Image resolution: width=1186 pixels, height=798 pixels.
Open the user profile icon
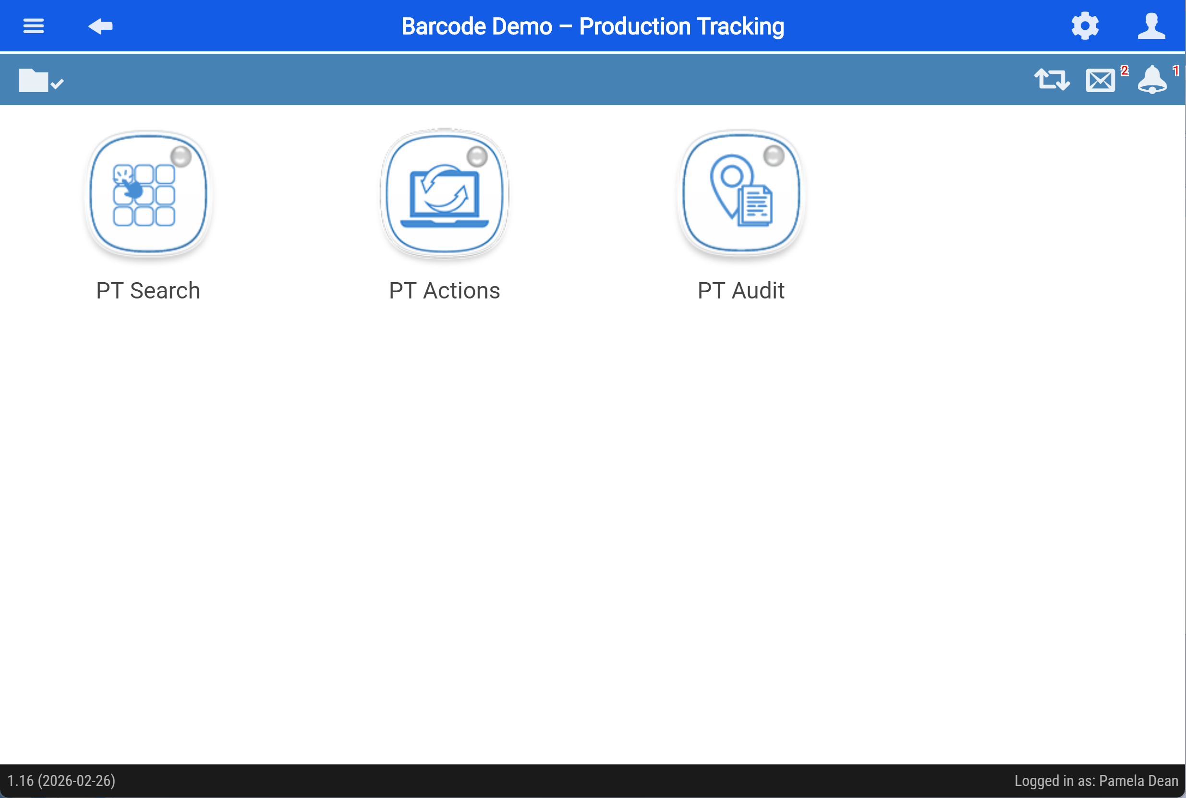1151,26
